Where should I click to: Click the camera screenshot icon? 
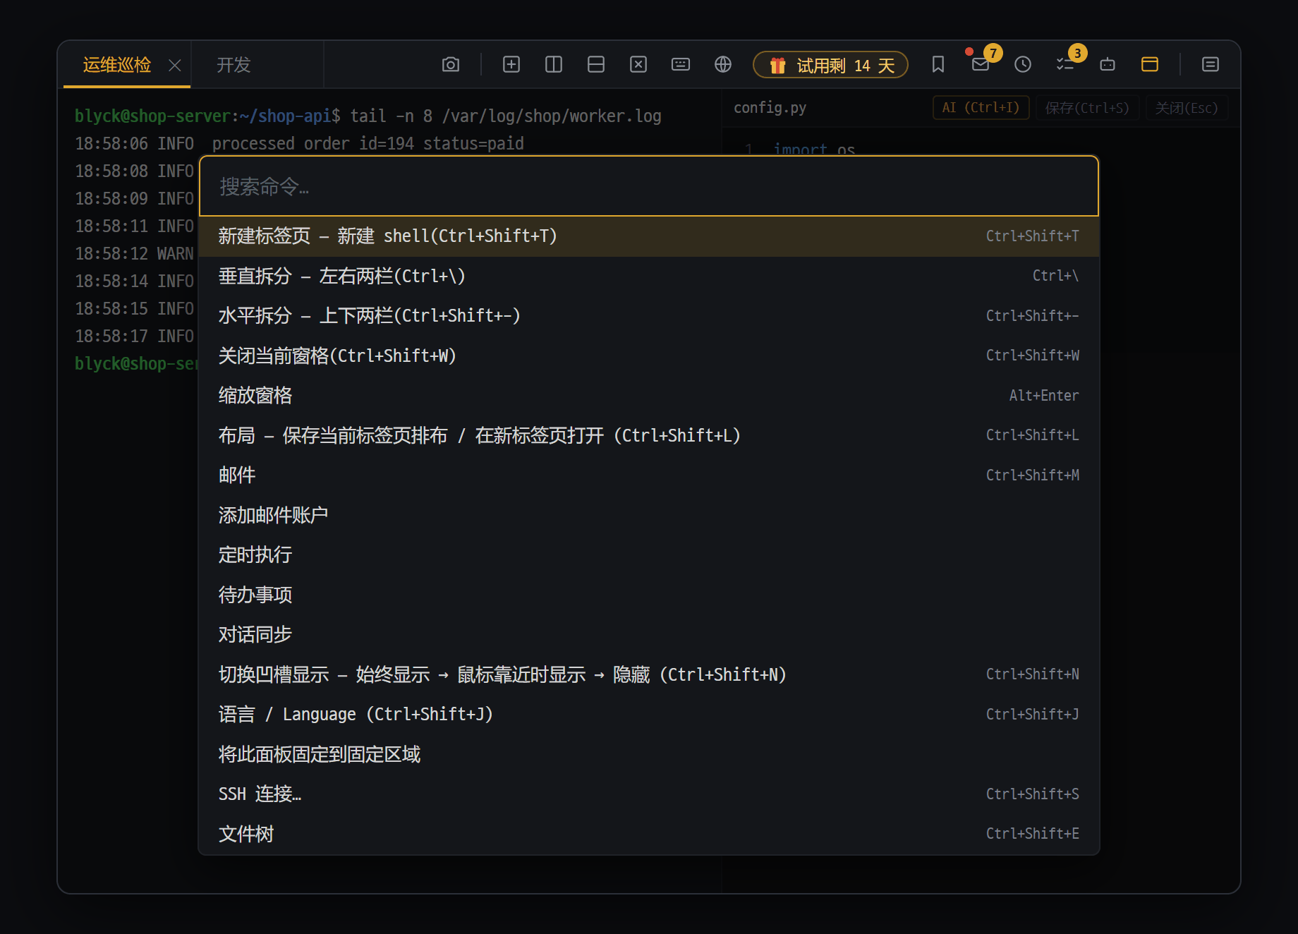[451, 65]
